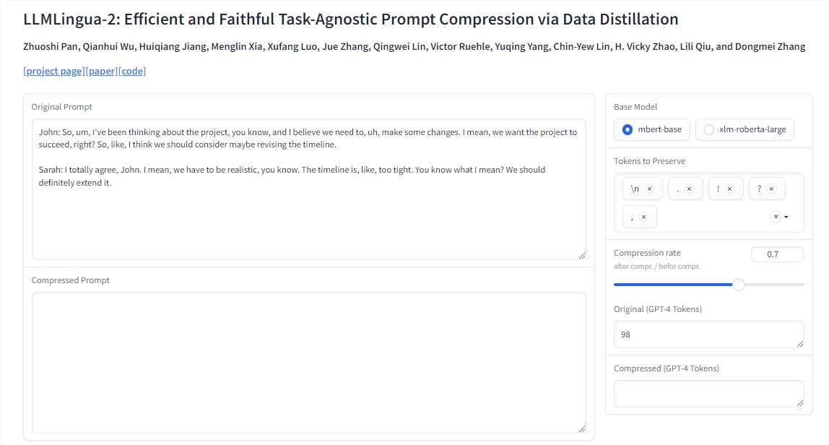Select mbert-base base model
This screenshot has height=445, width=829.
[x=628, y=129]
